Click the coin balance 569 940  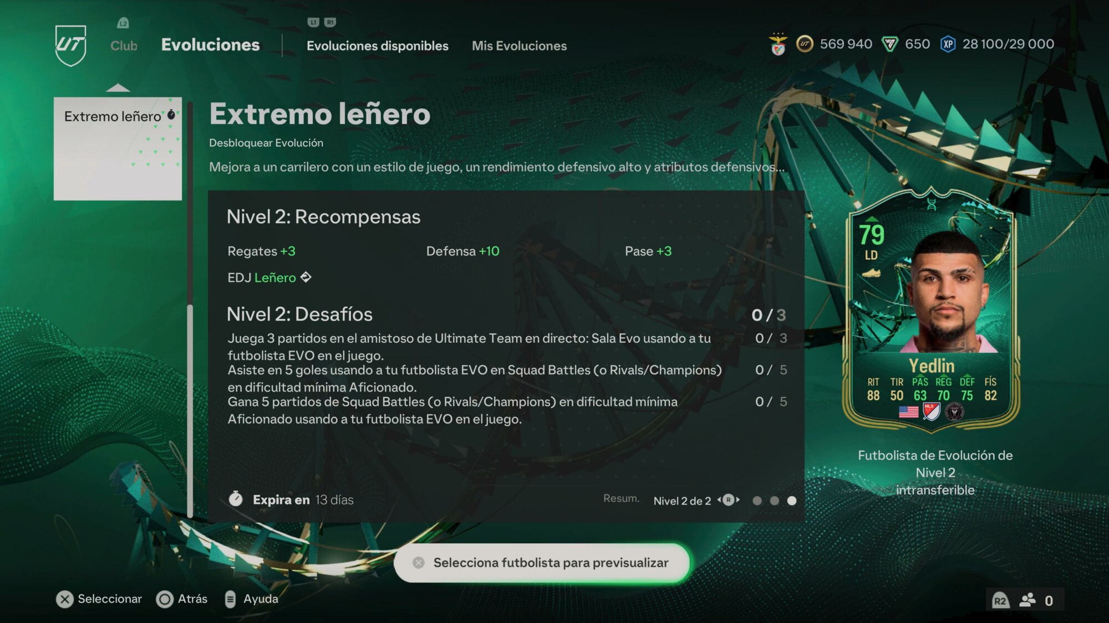pos(846,44)
